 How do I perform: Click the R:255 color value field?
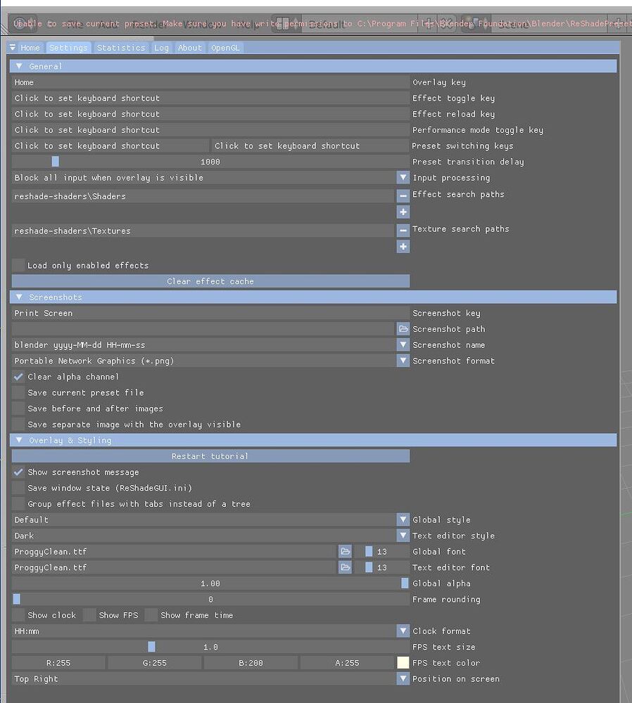[x=58, y=663]
